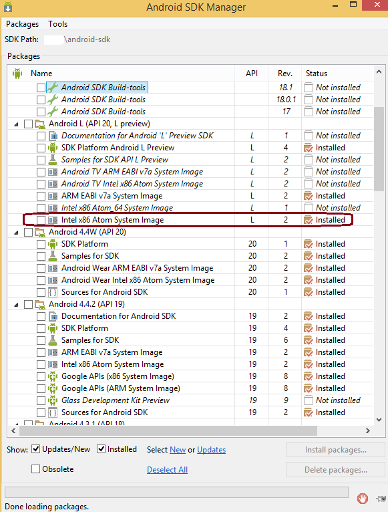
Task: Click installed status icon of Intel x86 Atom System Image L
Action: (309, 220)
